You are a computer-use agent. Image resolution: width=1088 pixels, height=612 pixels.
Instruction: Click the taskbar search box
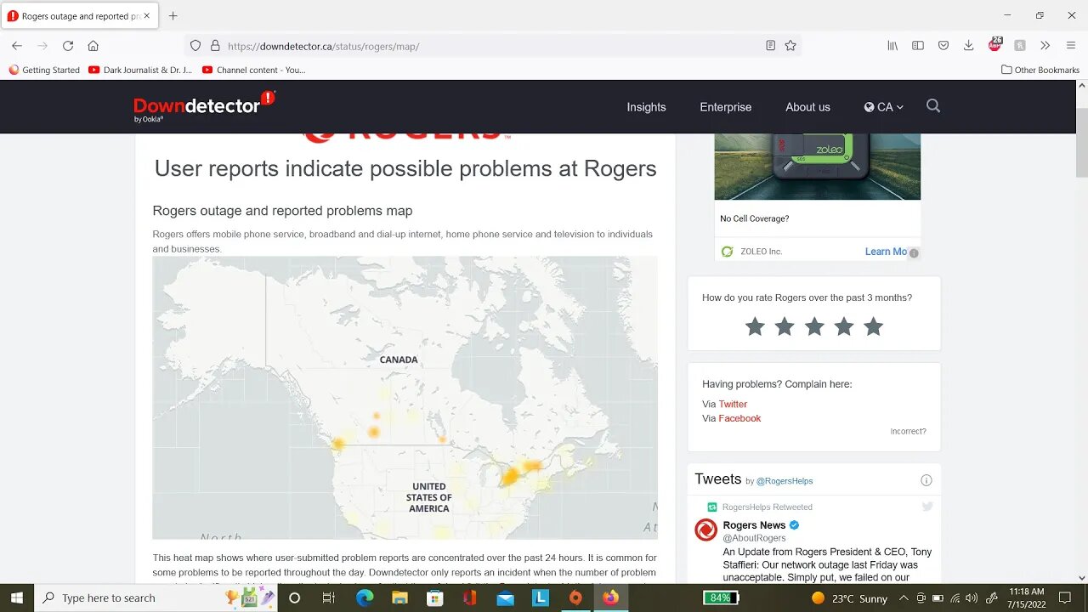click(156, 598)
